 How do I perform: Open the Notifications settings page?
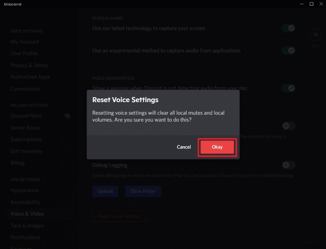[25, 237]
